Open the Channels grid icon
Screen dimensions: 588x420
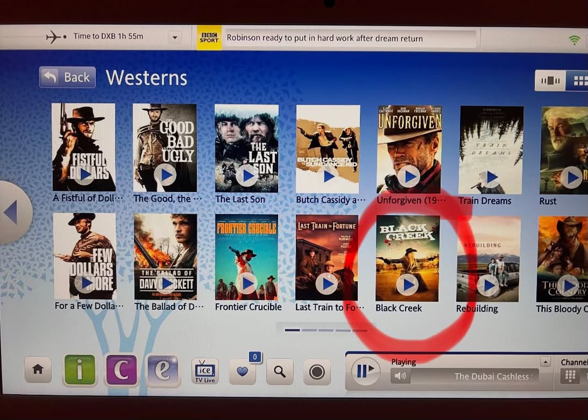click(571, 376)
